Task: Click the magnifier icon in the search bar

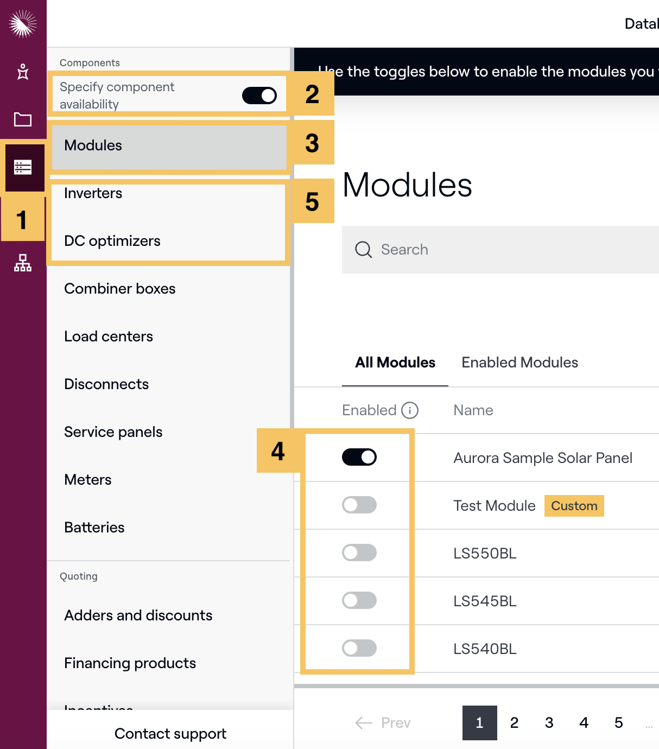Action: click(x=363, y=250)
